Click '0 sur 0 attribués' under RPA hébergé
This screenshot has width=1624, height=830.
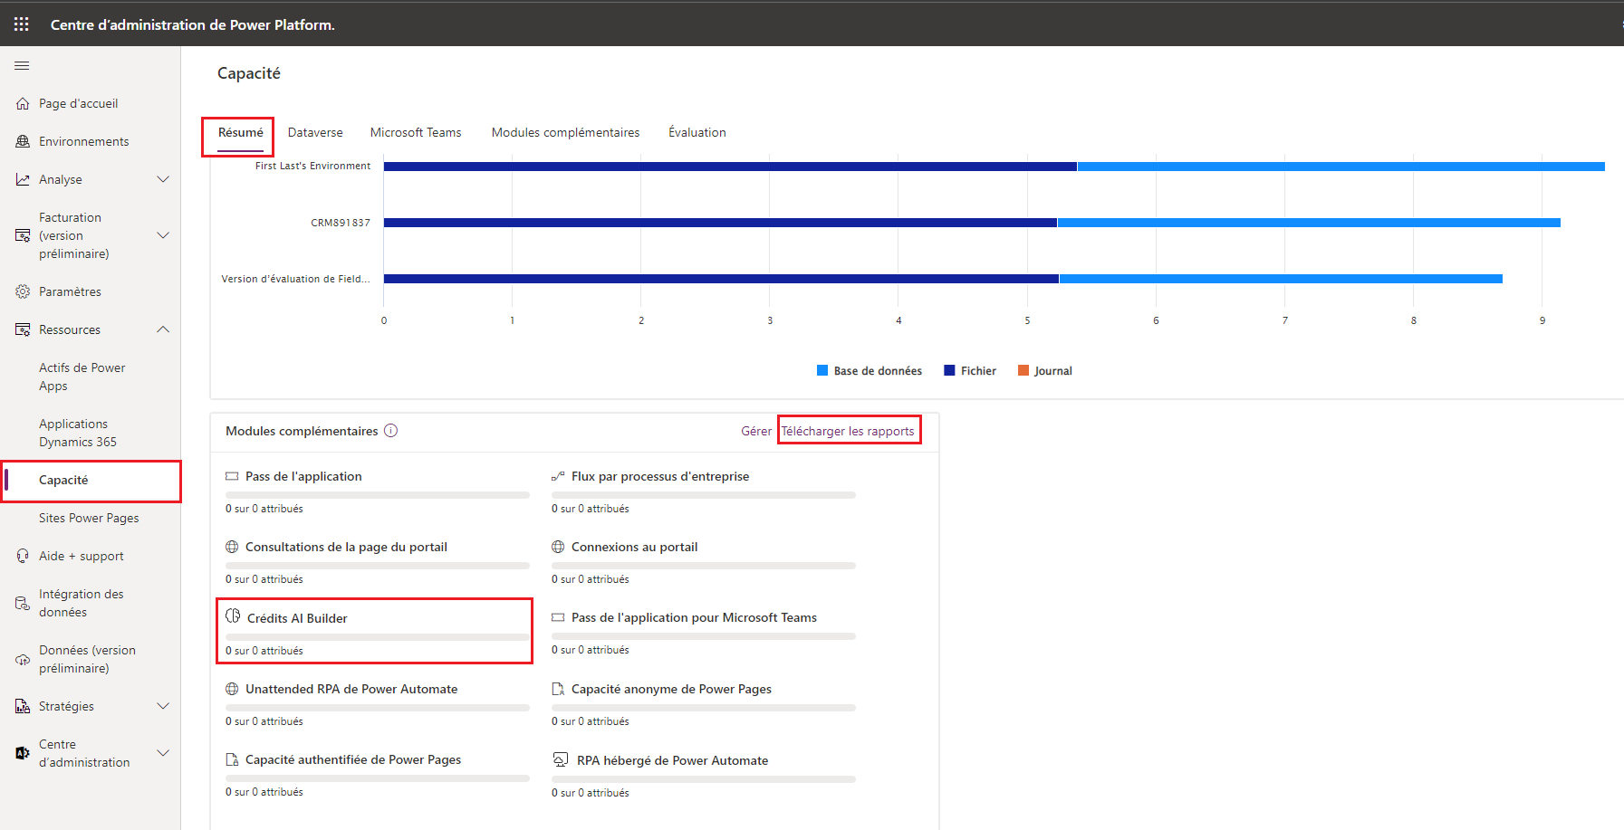591,793
